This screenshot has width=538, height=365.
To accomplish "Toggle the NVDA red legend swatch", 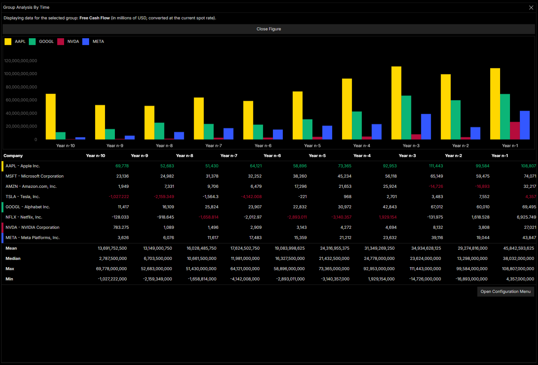I will pyautogui.click(x=61, y=42).
